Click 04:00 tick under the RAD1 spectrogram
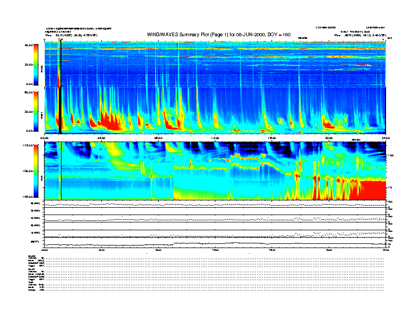The height and width of the screenshot is (321, 416). [x=101, y=138]
